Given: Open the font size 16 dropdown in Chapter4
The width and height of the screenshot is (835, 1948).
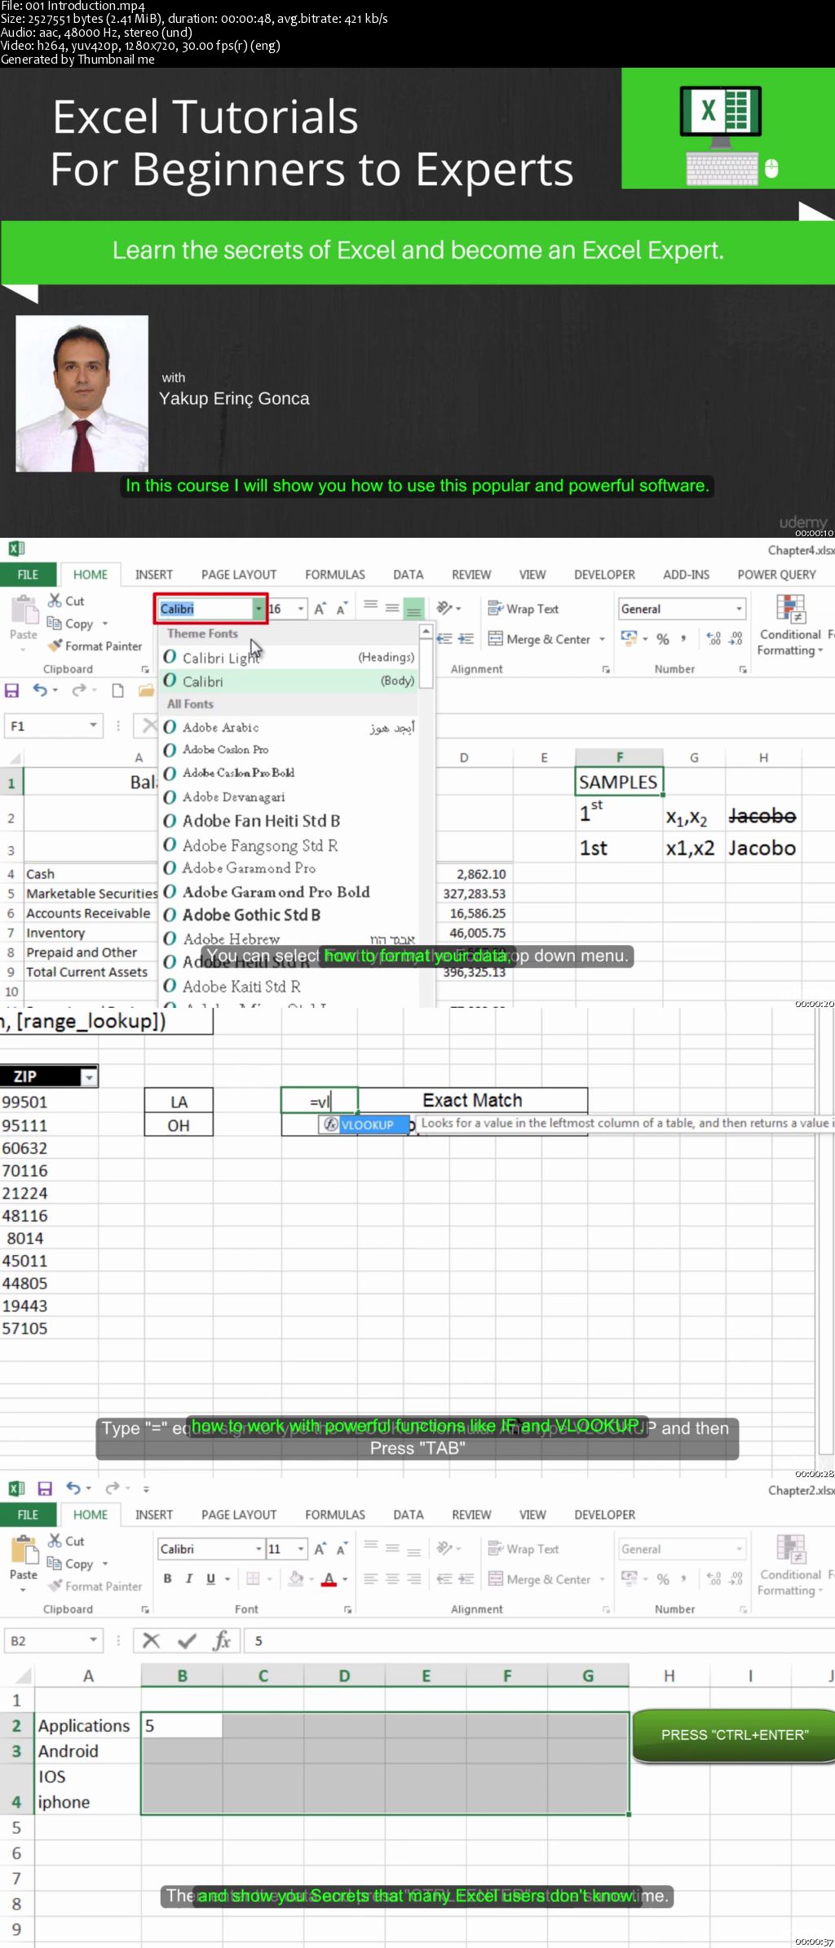Looking at the screenshot, I should (301, 609).
